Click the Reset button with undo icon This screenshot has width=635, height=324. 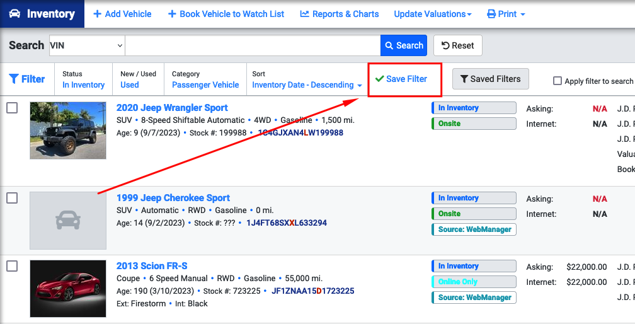(x=457, y=45)
